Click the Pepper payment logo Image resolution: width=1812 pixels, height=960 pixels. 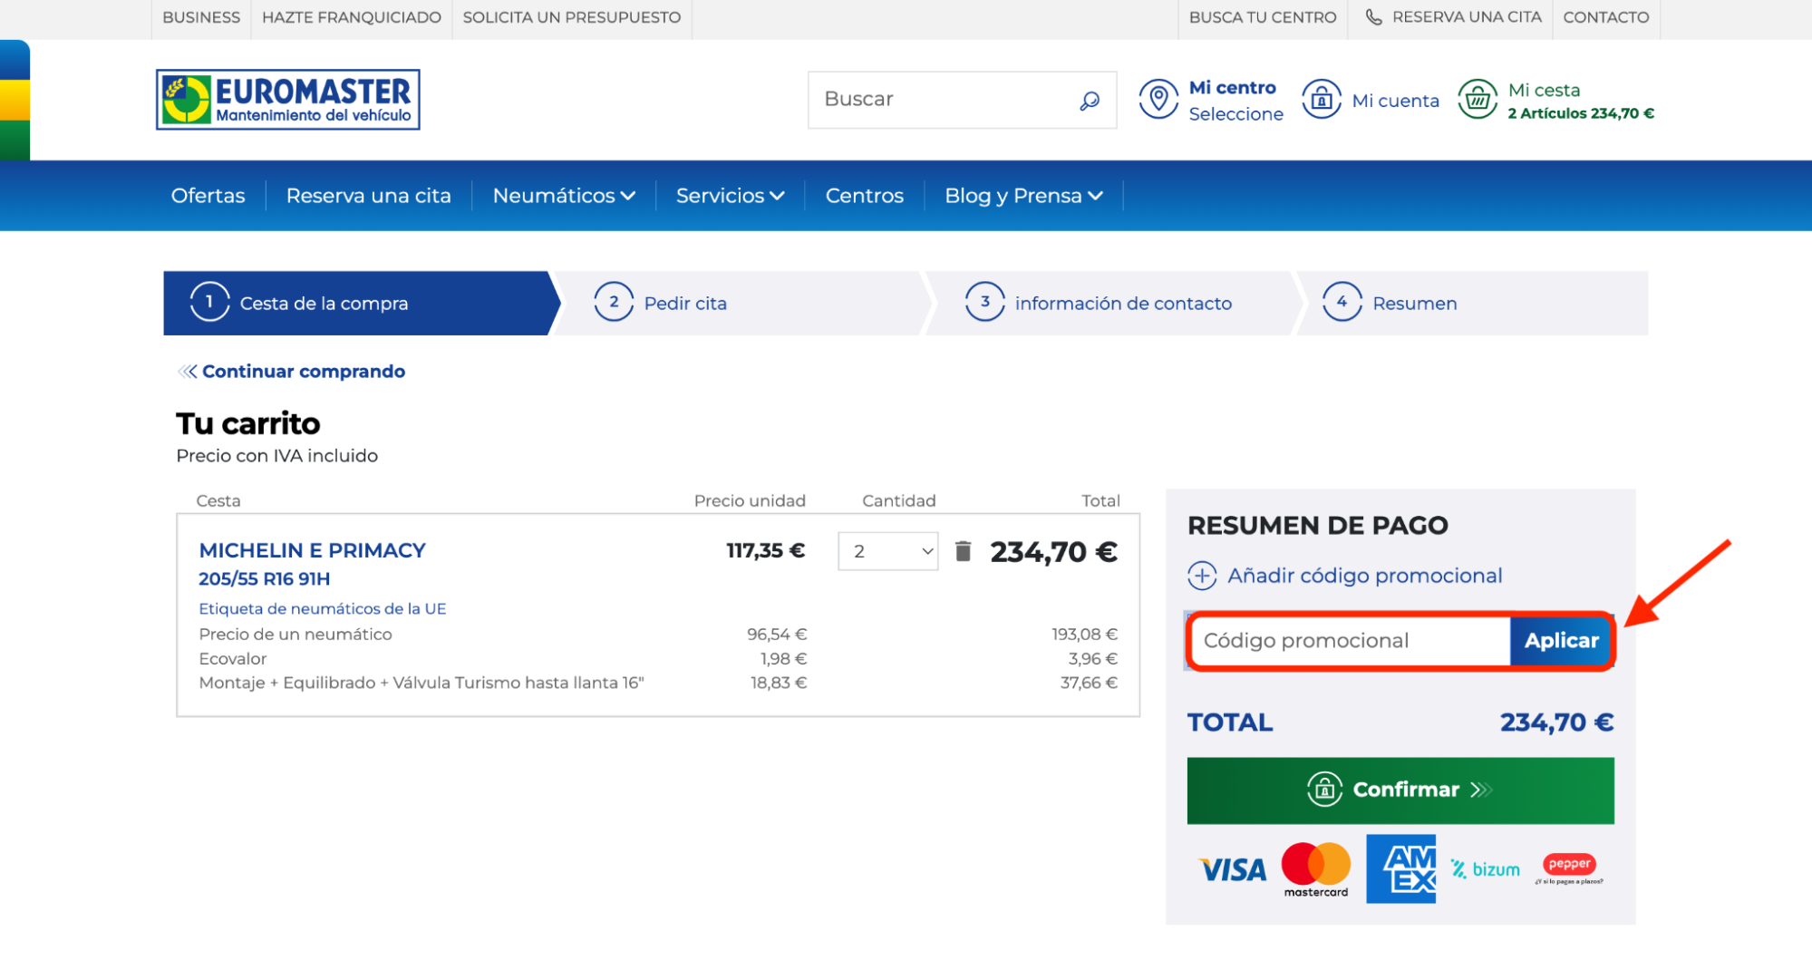coord(1569,868)
